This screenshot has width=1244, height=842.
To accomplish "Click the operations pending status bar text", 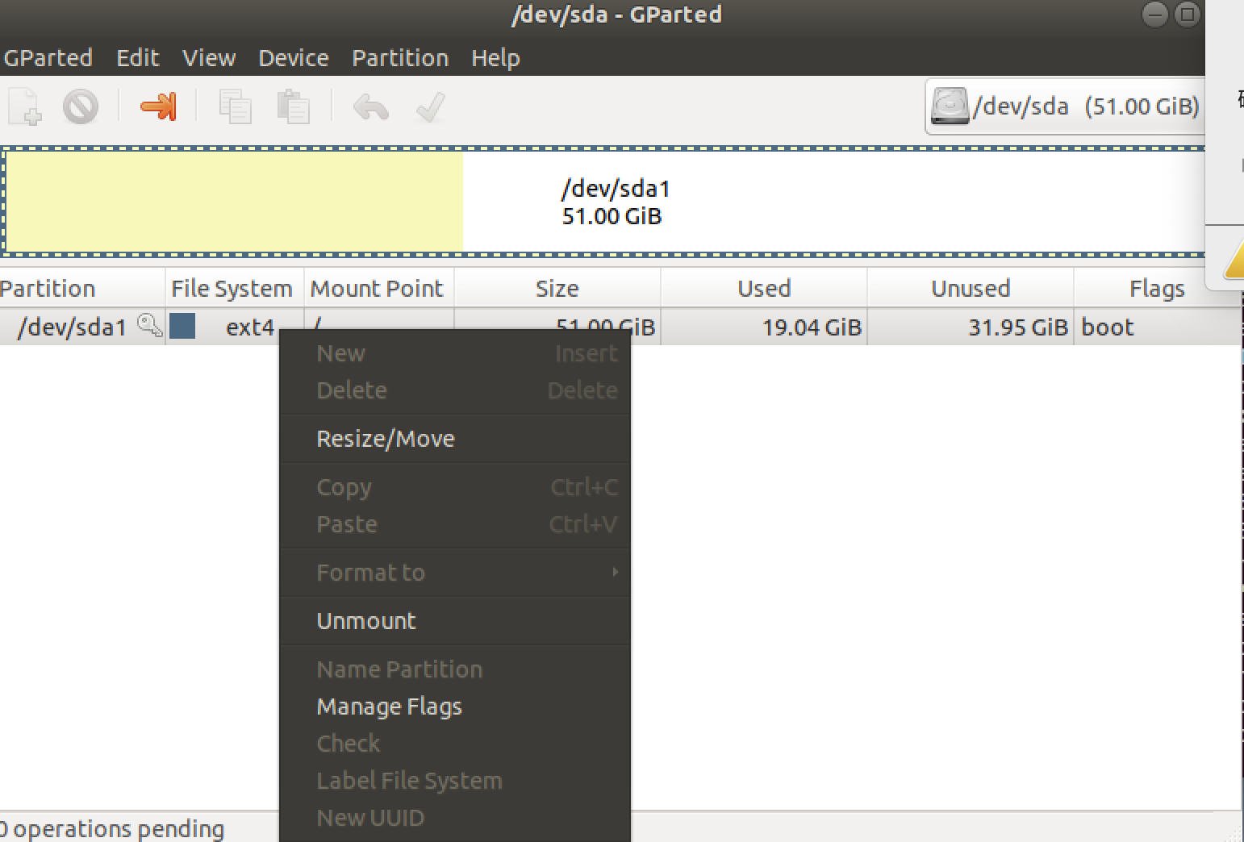I will (111, 829).
